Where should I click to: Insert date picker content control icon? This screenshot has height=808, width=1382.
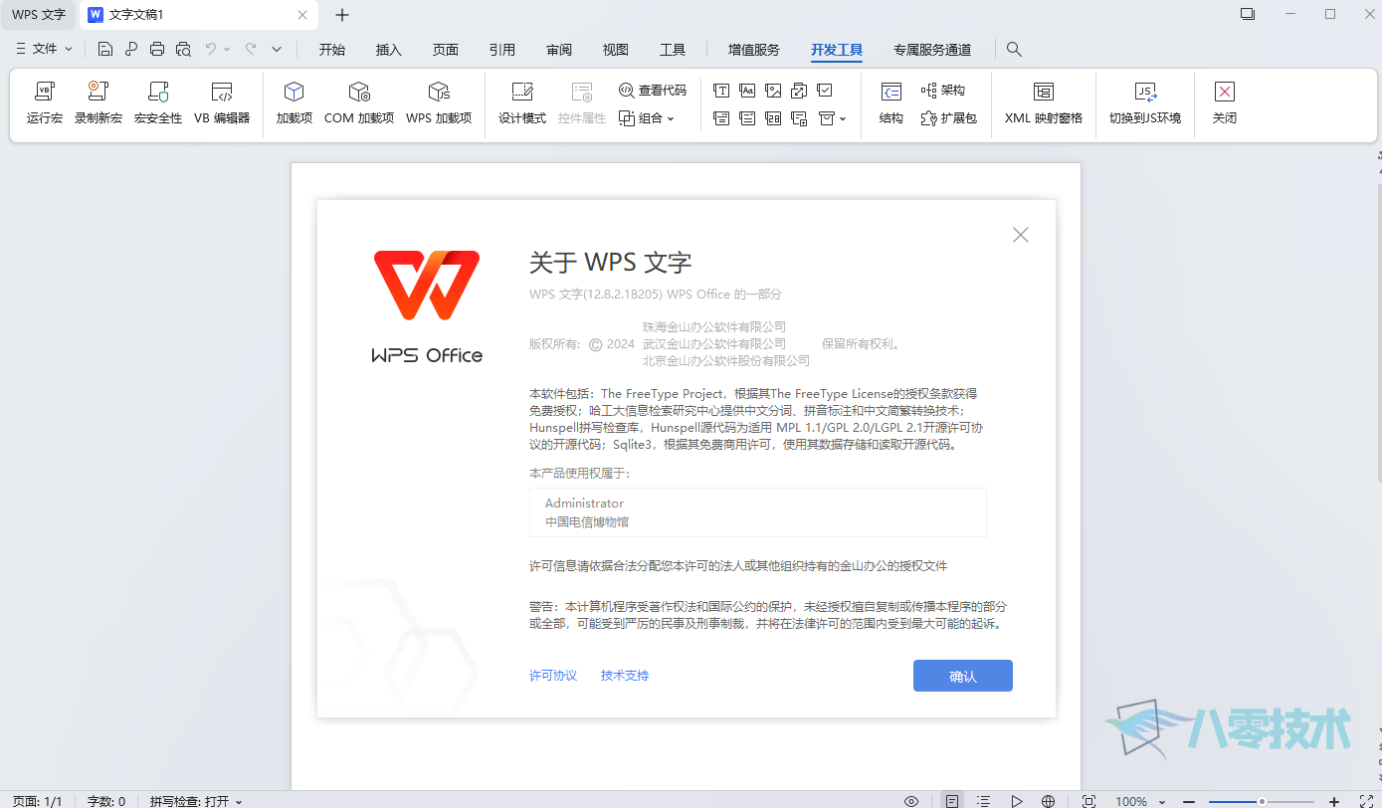point(773,118)
